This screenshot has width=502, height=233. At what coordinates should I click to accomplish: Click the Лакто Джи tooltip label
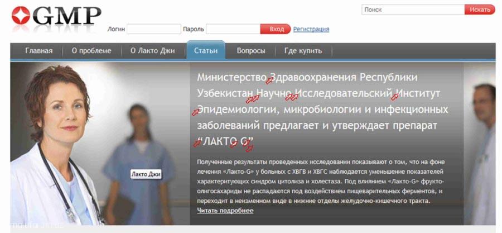(146, 174)
